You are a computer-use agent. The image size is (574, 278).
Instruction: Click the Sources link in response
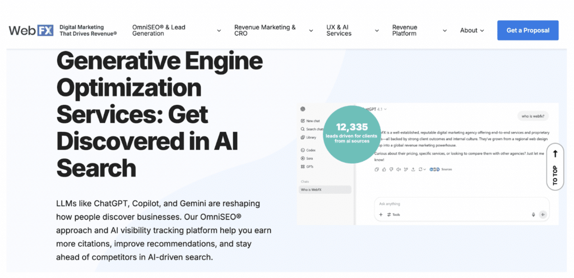(x=447, y=169)
